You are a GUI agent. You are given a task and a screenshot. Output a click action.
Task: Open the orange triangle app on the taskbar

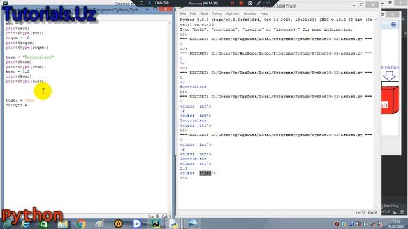119,224
